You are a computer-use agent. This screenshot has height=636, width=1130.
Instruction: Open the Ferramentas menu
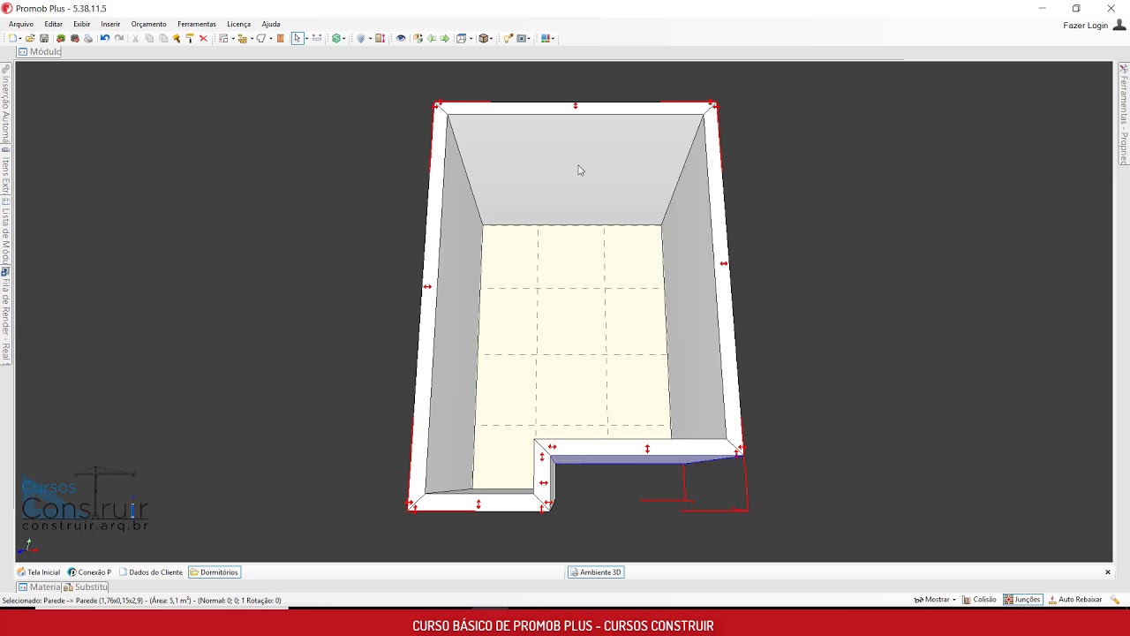point(197,24)
